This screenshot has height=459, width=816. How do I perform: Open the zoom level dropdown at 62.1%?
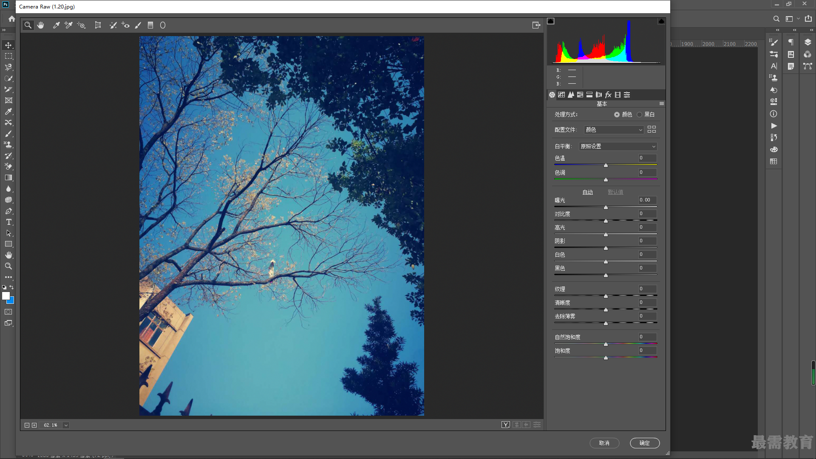pyautogui.click(x=66, y=425)
